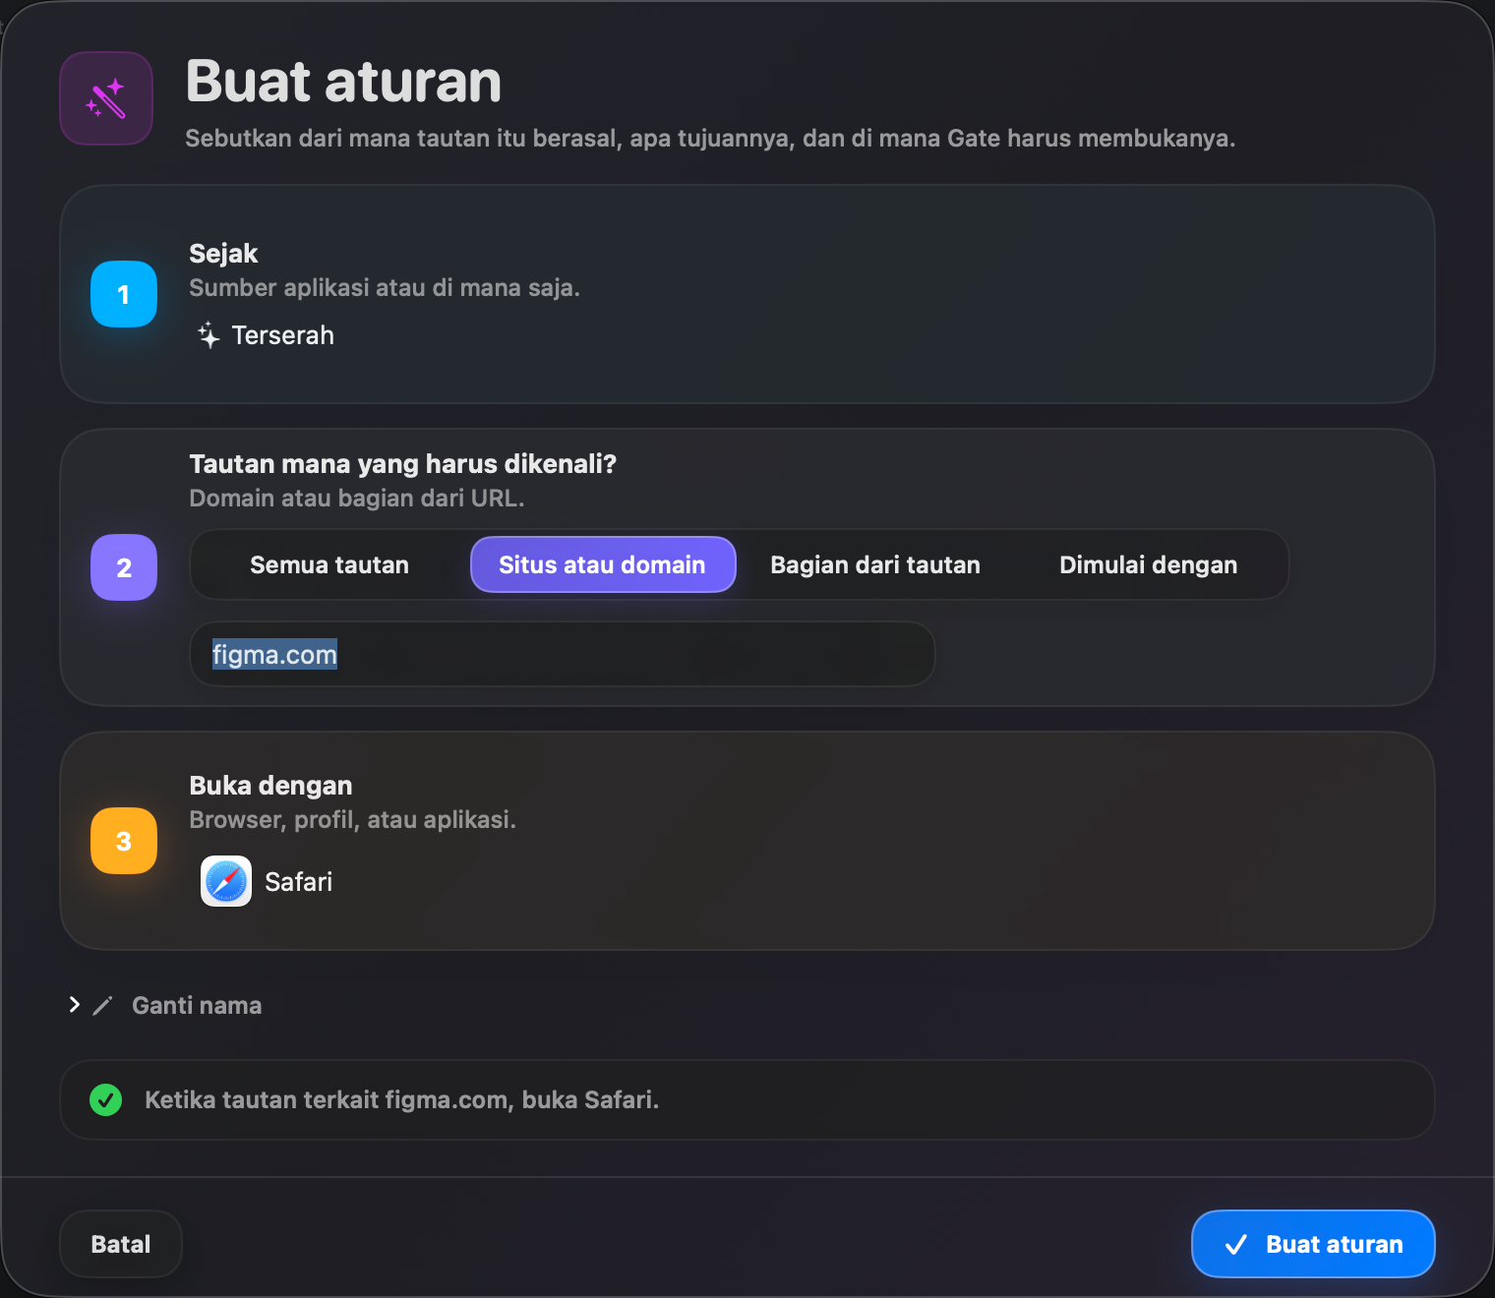Click the 'Tautan mana yang harus dikenali?' heading
Image resolution: width=1495 pixels, height=1298 pixels.
[402, 464]
